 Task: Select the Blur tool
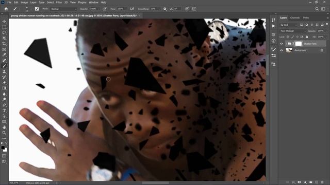click(4, 94)
